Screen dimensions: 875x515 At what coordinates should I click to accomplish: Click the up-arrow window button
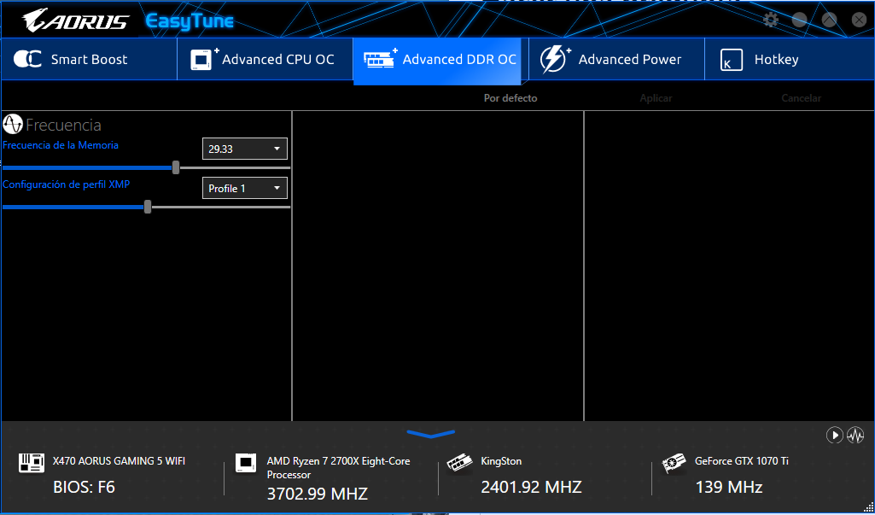point(829,20)
